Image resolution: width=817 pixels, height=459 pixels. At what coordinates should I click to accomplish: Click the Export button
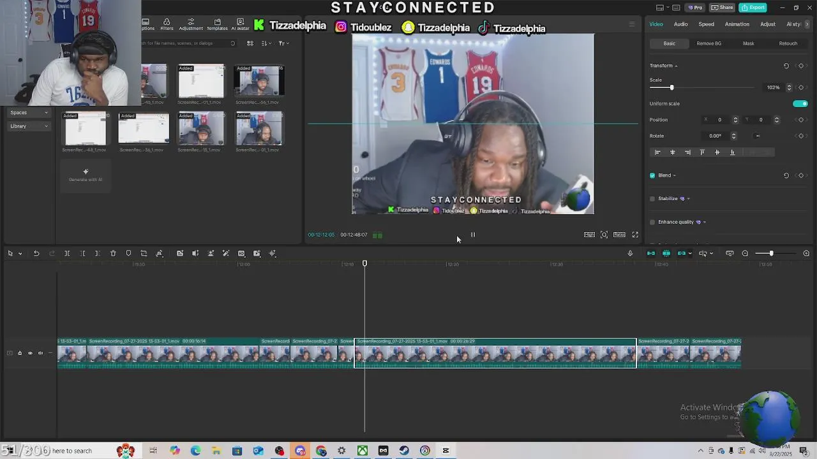[753, 8]
